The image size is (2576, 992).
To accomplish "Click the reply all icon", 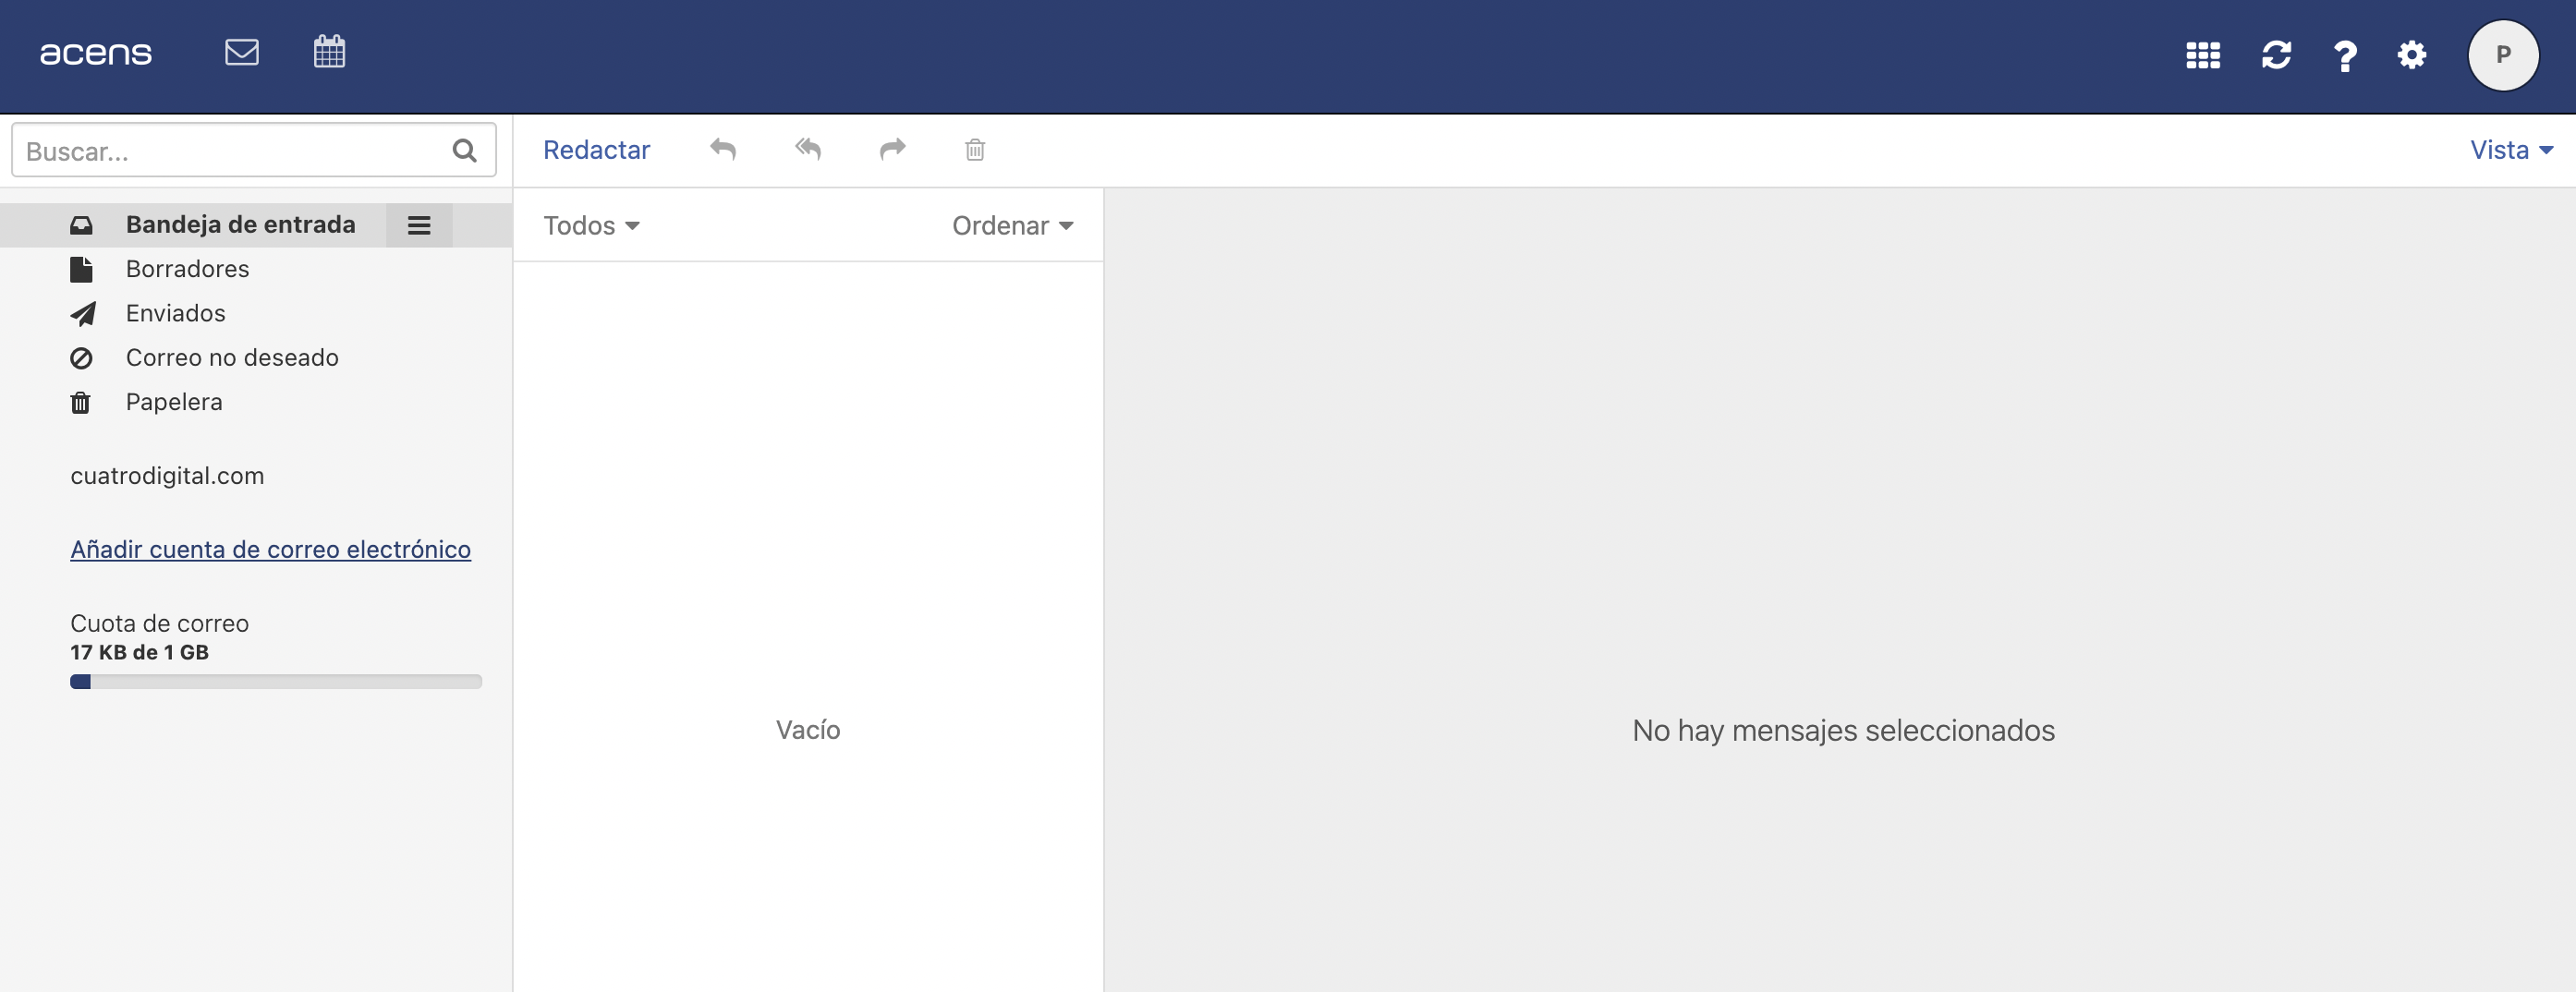I will (808, 150).
